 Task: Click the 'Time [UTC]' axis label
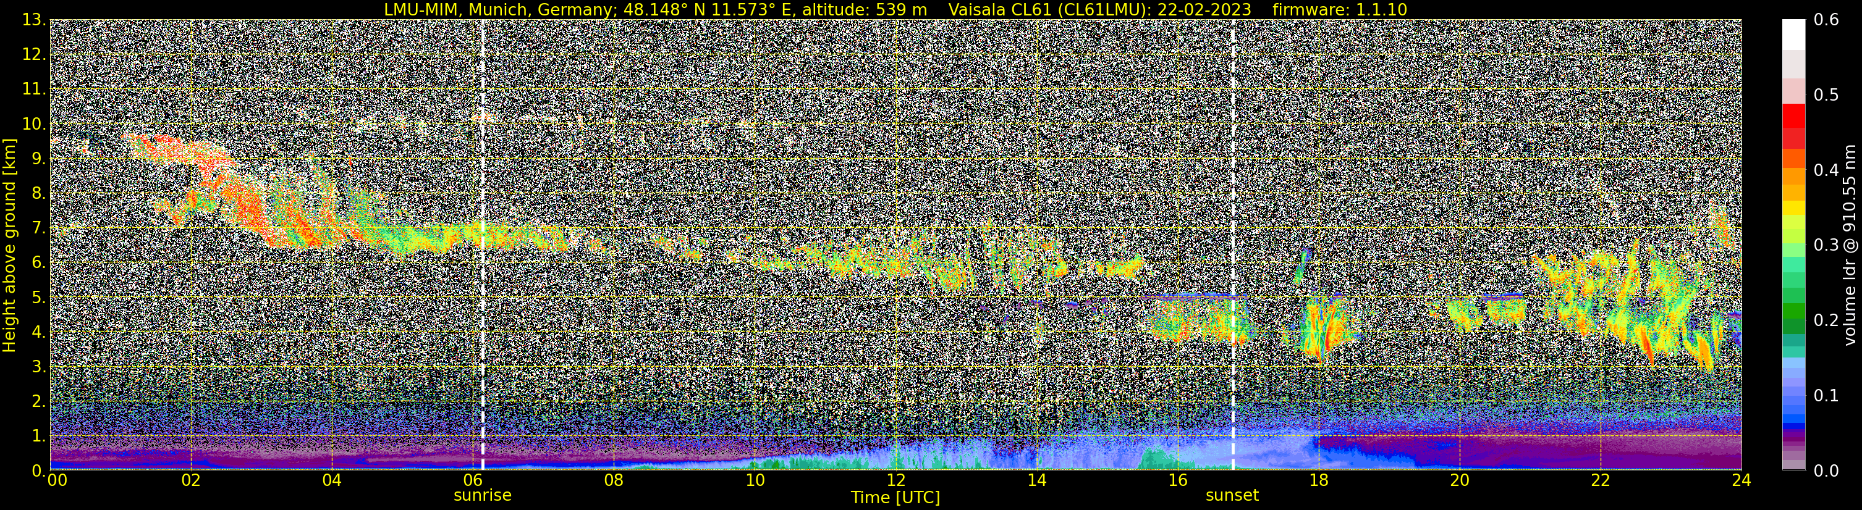(895, 498)
